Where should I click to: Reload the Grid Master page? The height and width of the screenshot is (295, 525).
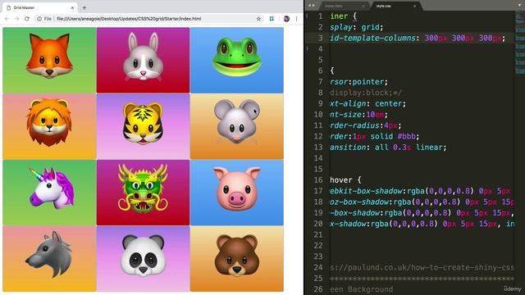(27, 19)
